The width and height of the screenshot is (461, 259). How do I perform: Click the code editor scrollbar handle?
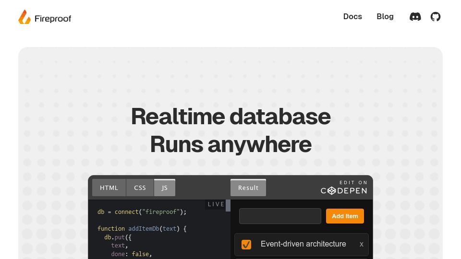click(x=228, y=205)
